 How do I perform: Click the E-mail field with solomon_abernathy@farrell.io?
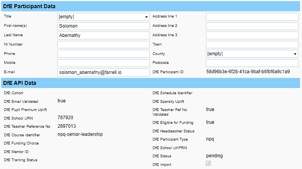tap(103, 72)
